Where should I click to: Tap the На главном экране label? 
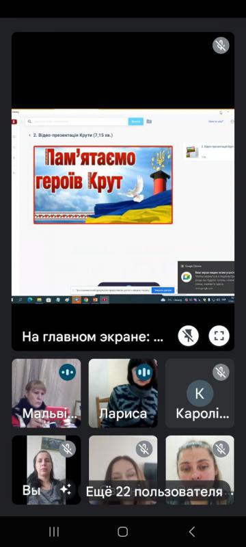click(x=93, y=337)
